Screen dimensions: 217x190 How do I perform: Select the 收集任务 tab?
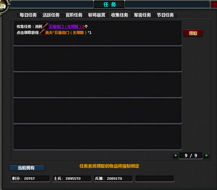tap(120, 15)
